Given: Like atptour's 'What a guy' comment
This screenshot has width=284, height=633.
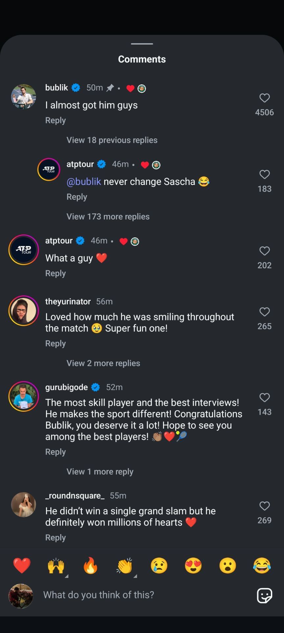Looking at the screenshot, I should [264, 251].
